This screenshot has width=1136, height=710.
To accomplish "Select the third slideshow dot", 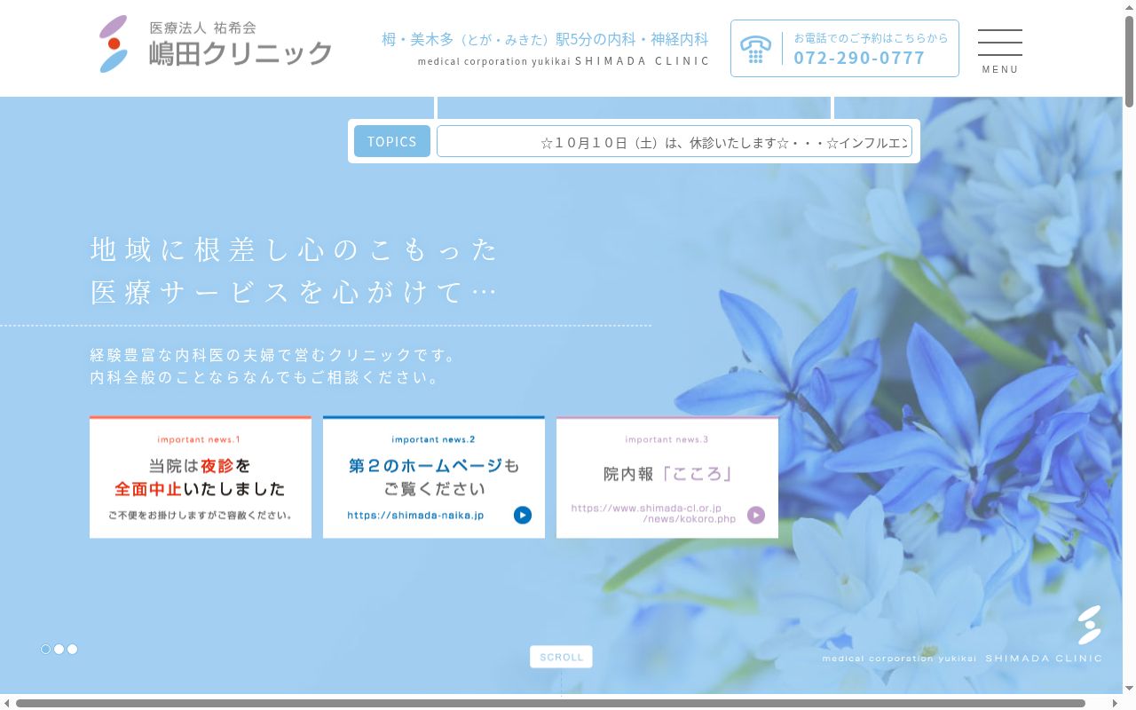I will click(73, 649).
